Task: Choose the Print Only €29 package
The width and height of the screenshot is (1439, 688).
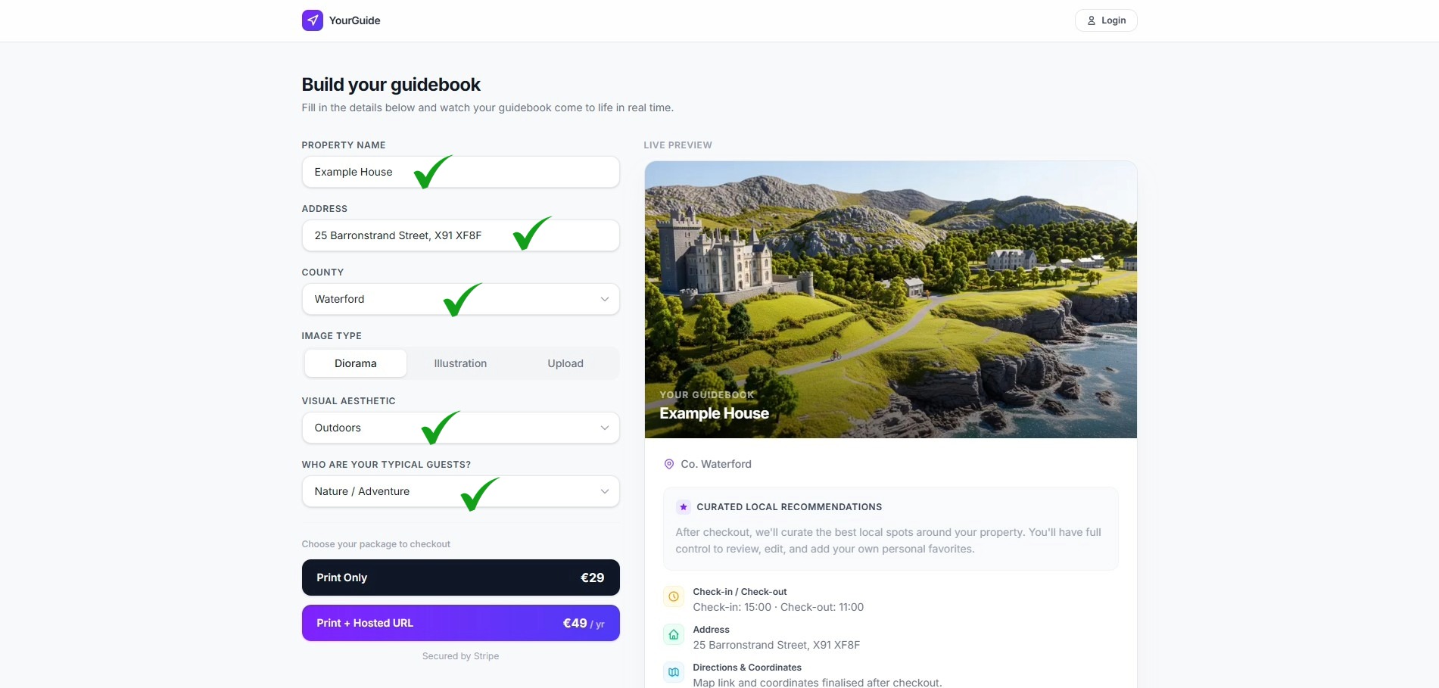Action: tap(460, 577)
